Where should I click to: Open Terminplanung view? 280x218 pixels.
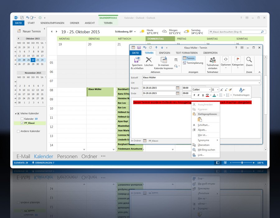193,63
